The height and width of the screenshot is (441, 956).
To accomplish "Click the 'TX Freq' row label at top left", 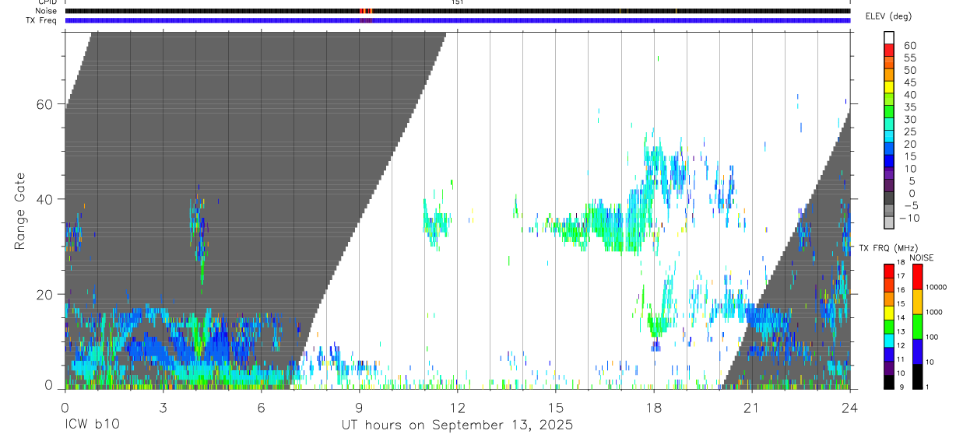I will point(41,20).
